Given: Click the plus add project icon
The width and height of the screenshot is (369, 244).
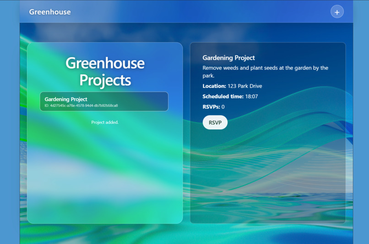Looking at the screenshot, I should (337, 12).
